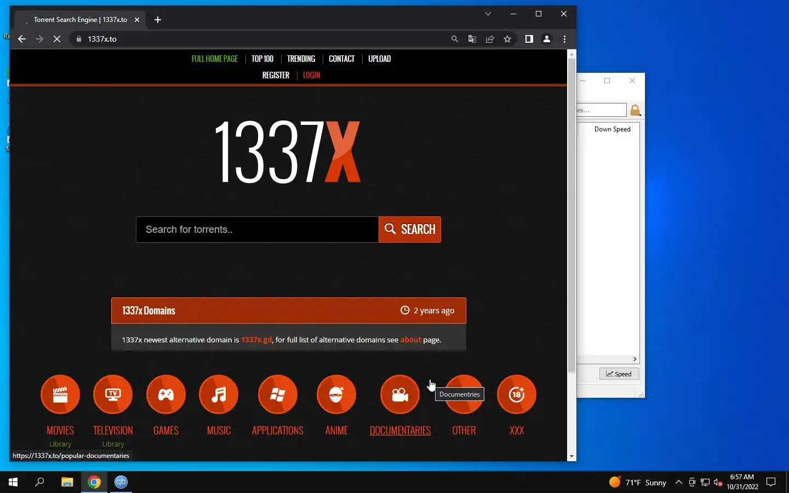
Task: Open the Chrome three-dot menu
Action: (564, 39)
